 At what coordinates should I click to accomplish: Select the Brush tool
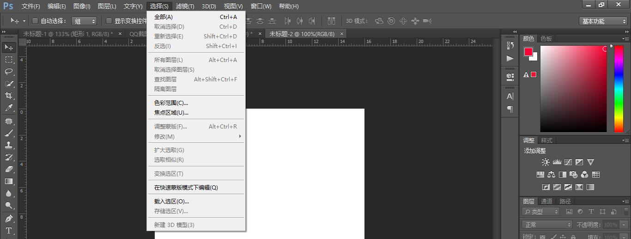click(9, 133)
